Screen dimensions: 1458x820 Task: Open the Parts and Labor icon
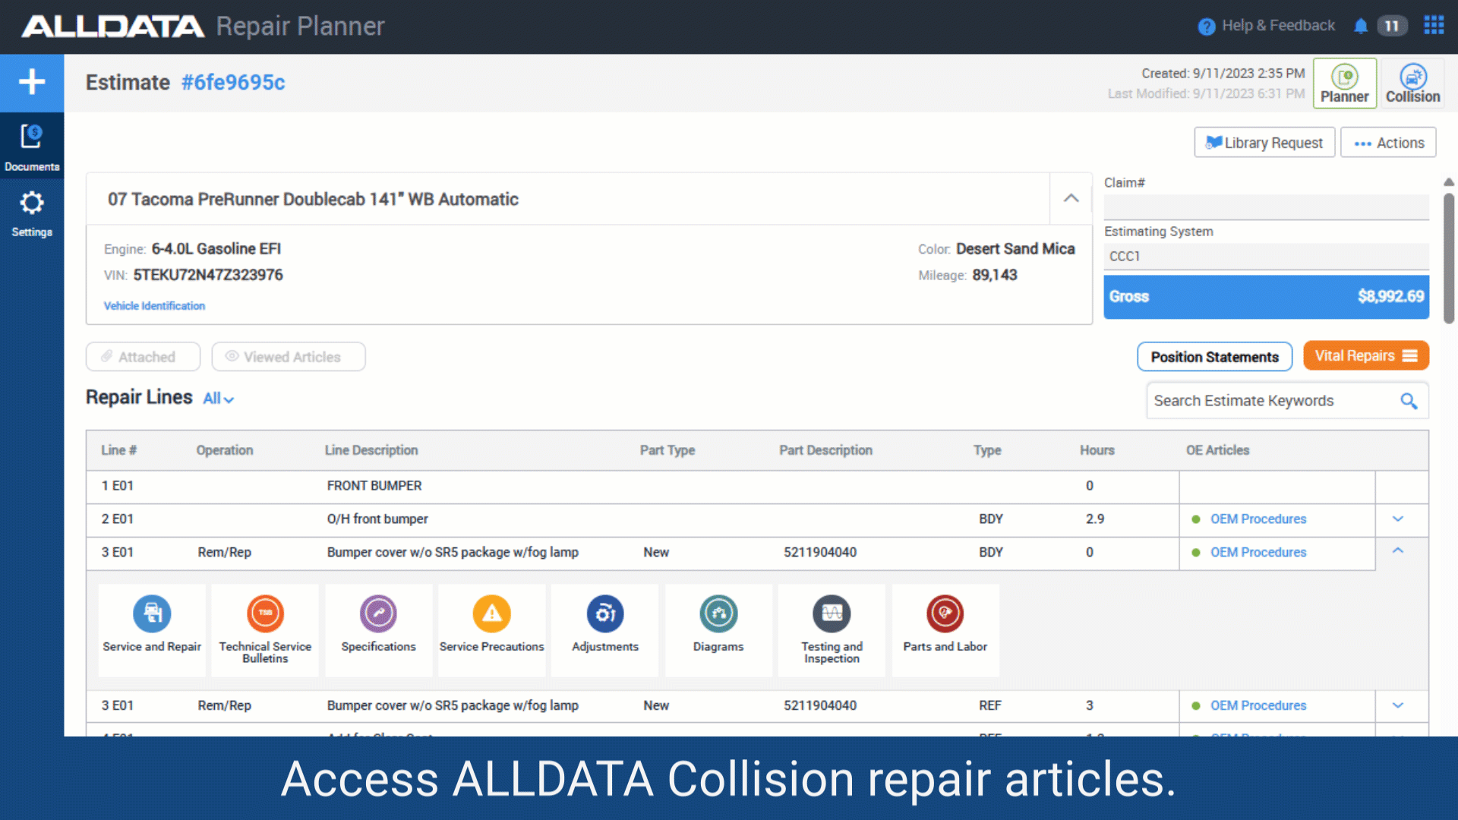[945, 613]
